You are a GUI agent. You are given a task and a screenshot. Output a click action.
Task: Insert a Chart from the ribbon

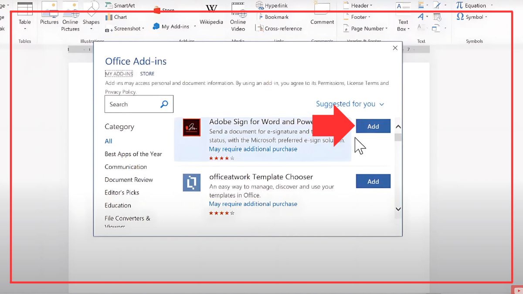pyautogui.click(x=116, y=17)
